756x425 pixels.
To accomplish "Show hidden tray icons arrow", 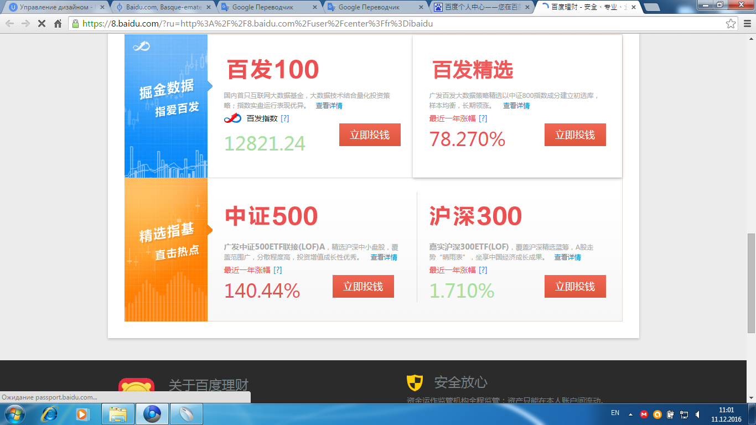I will tap(630, 414).
